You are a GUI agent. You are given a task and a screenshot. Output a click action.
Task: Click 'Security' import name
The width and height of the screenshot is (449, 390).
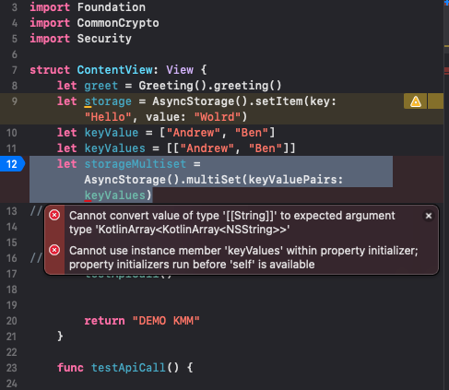coord(104,39)
